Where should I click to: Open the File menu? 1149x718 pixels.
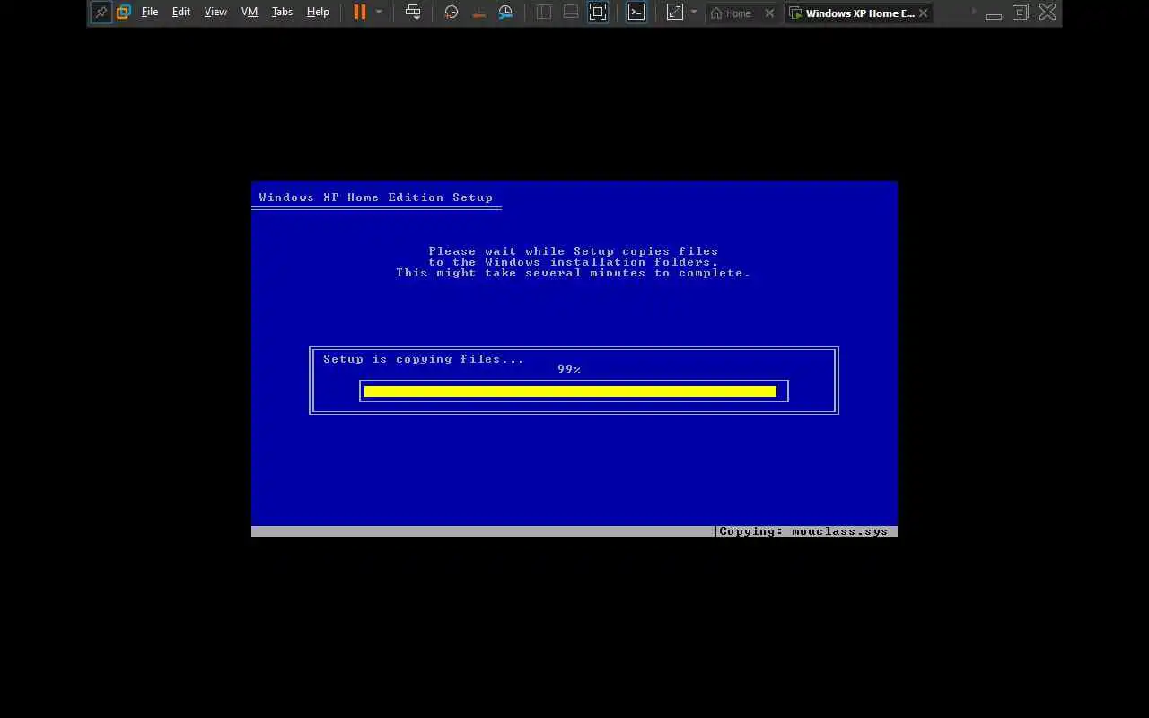(x=150, y=13)
